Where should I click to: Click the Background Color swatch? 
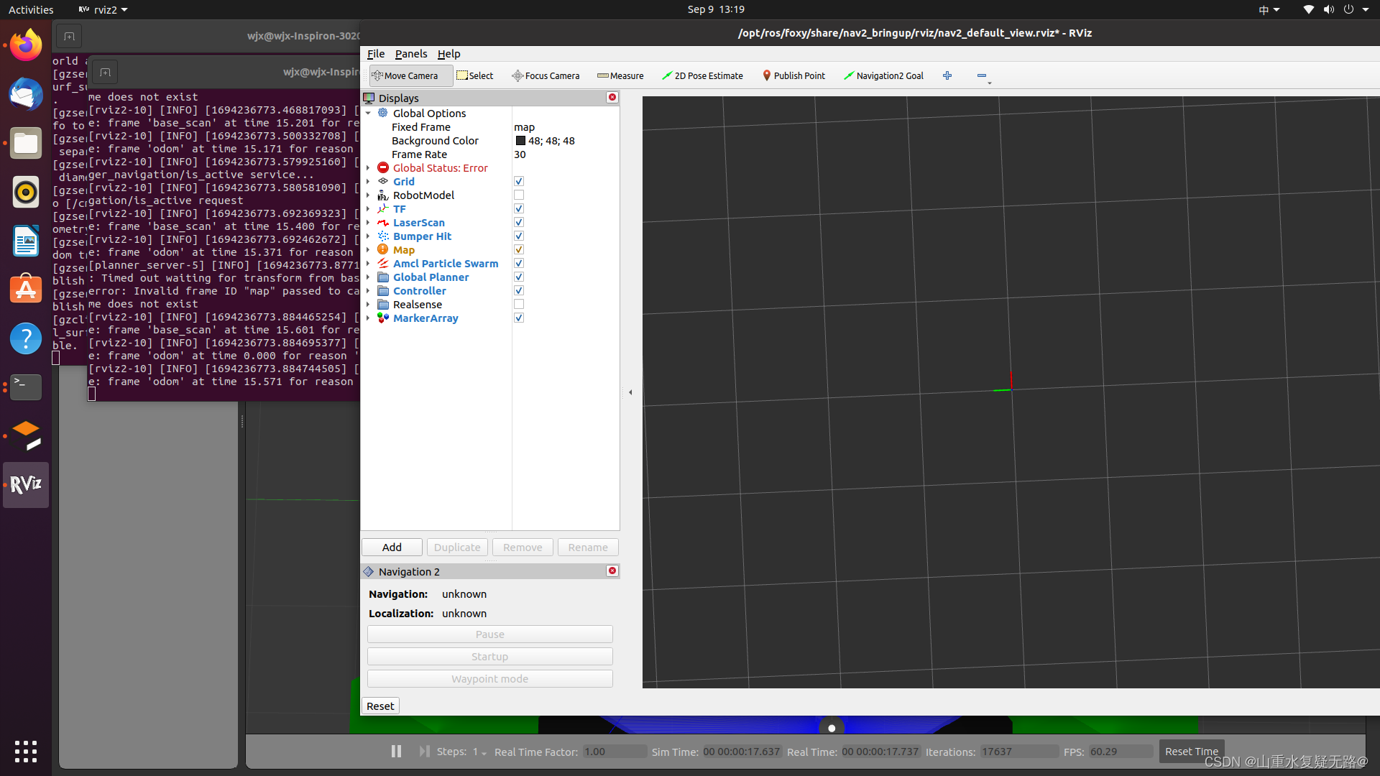(520, 140)
